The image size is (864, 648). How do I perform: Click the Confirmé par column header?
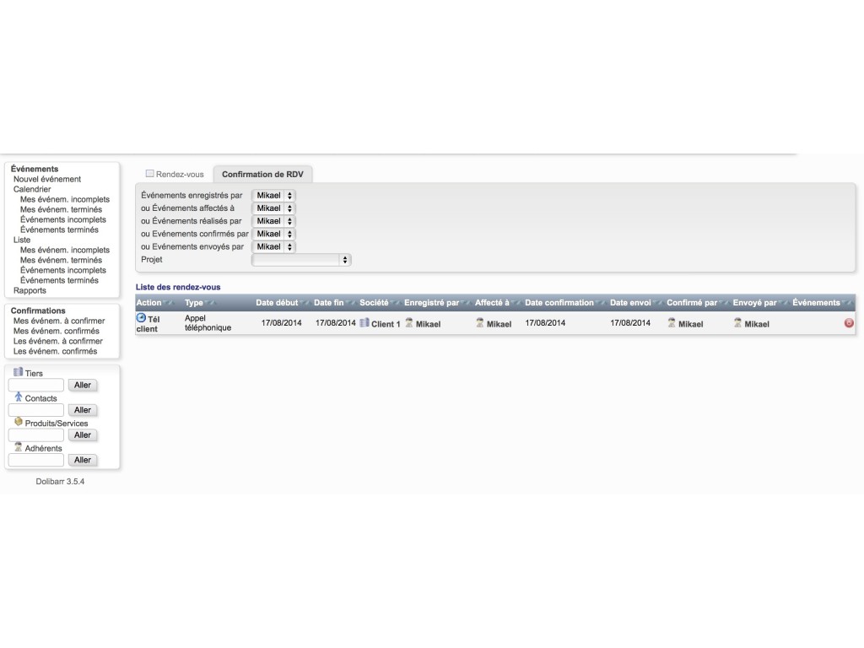click(692, 303)
